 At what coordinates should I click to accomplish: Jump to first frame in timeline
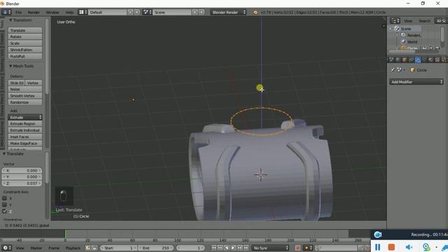pos(213,248)
